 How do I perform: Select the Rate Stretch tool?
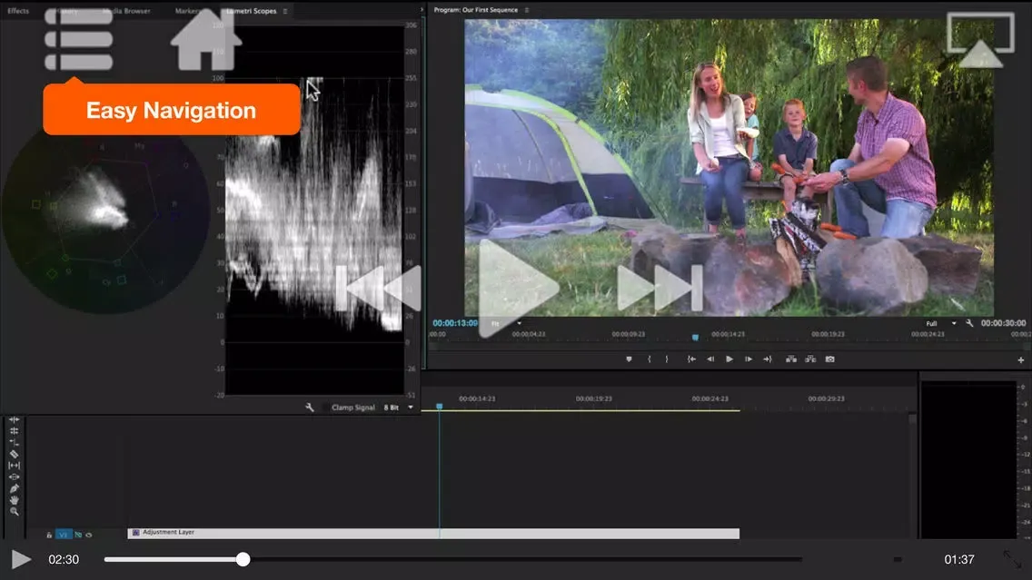pos(14,442)
